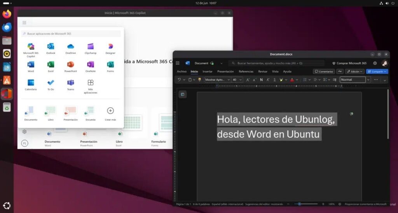Toggle underline formatting (S) in Word

(x=274, y=80)
